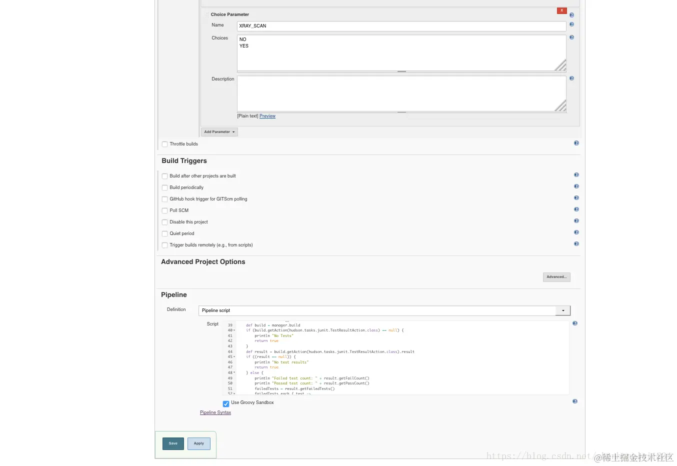Open help for Quiet period
This screenshot has width=677, height=466.
pos(576,232)
